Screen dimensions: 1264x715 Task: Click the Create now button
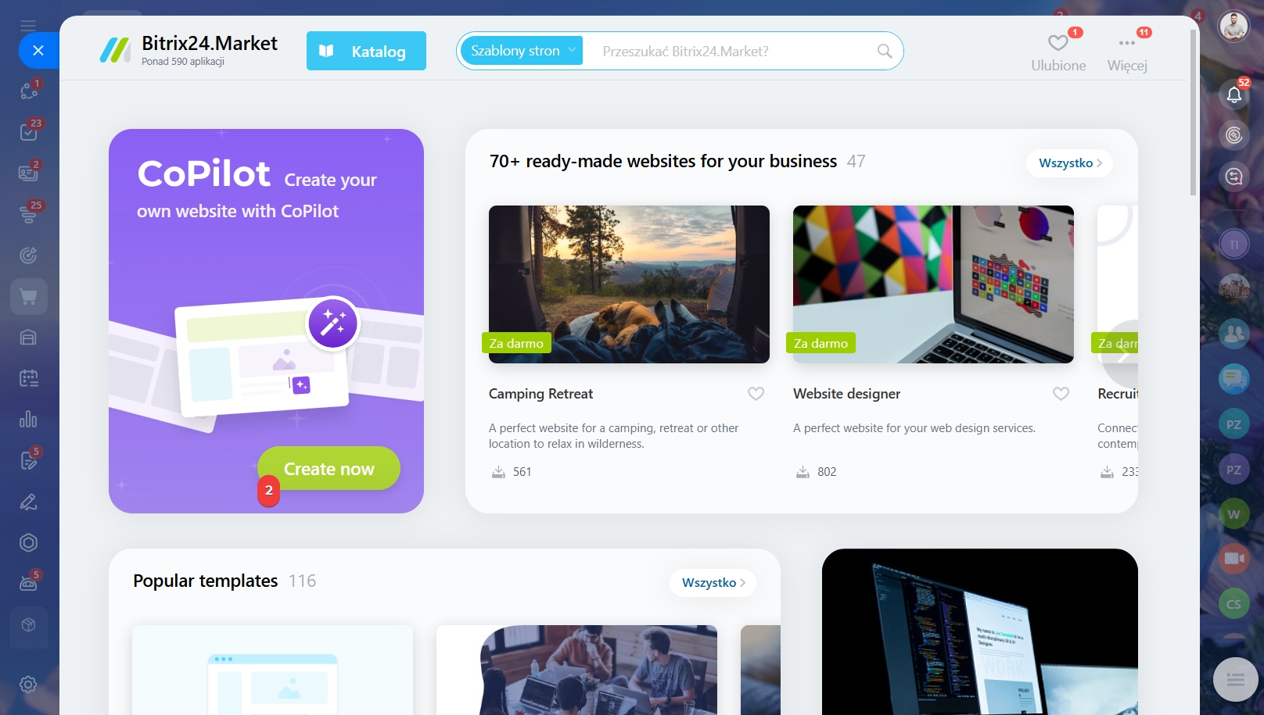click(329, 469)
